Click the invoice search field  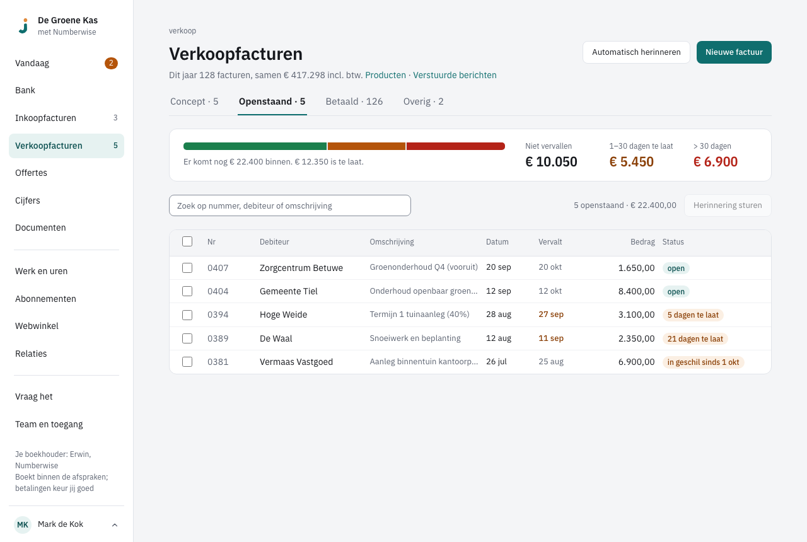coord(290,205)
